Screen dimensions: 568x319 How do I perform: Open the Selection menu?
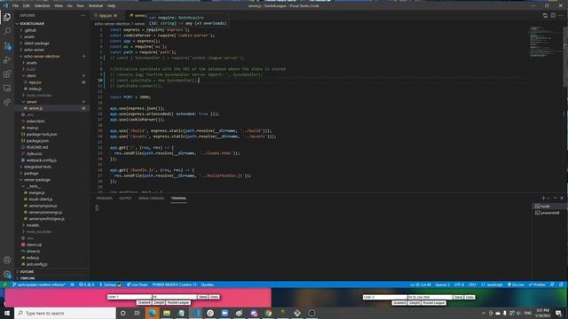coord(42,6)
